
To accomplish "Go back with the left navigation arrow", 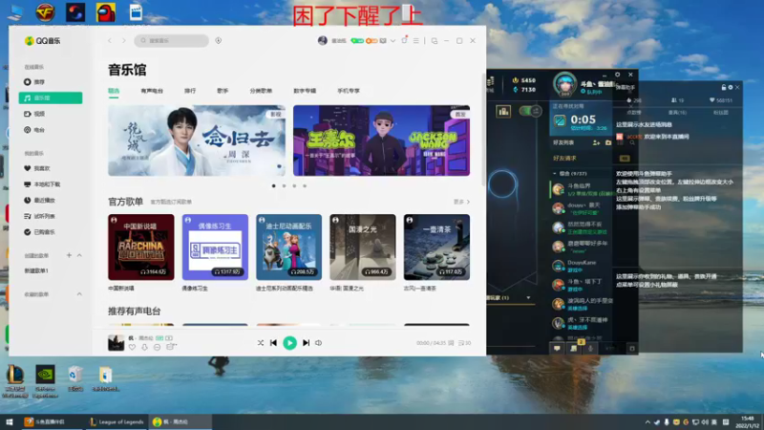I will point(110,40).
